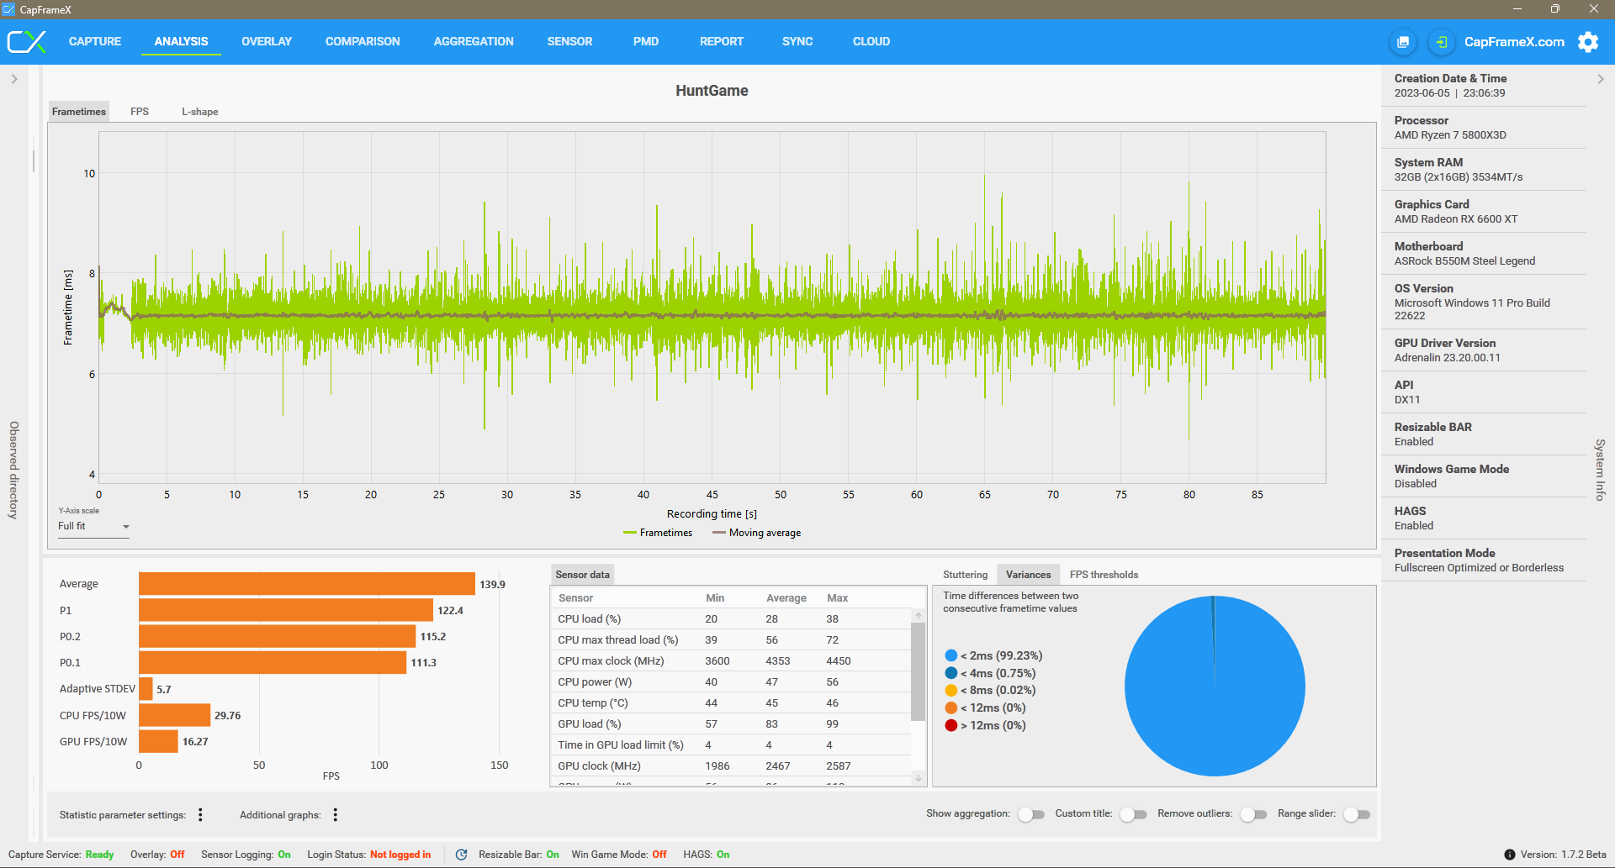Click the dark blue <4ms legend swatch
This screenshot has height=868, width=1615.
pos(951,673)
